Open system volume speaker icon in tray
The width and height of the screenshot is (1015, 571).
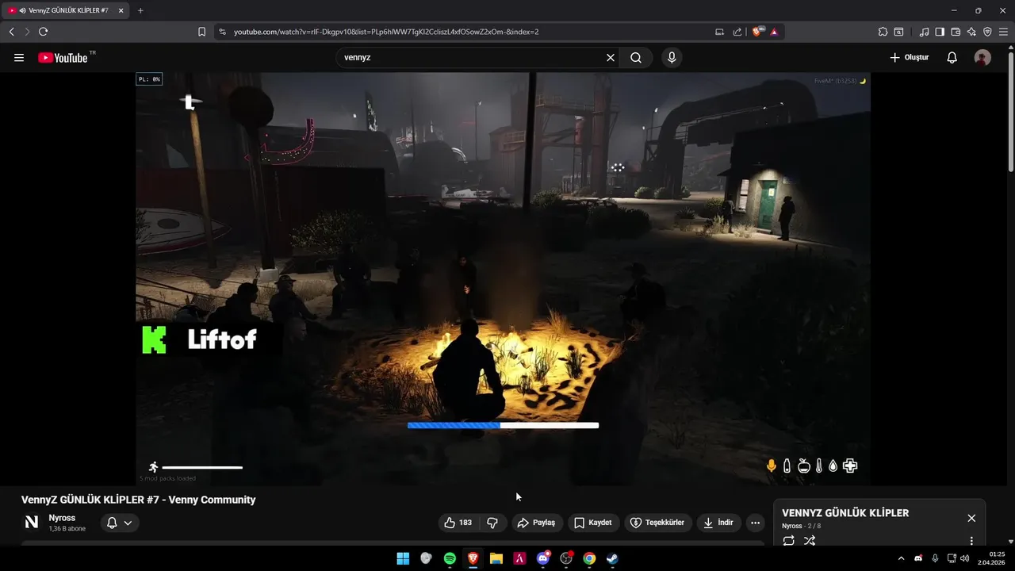pos(965,558)
